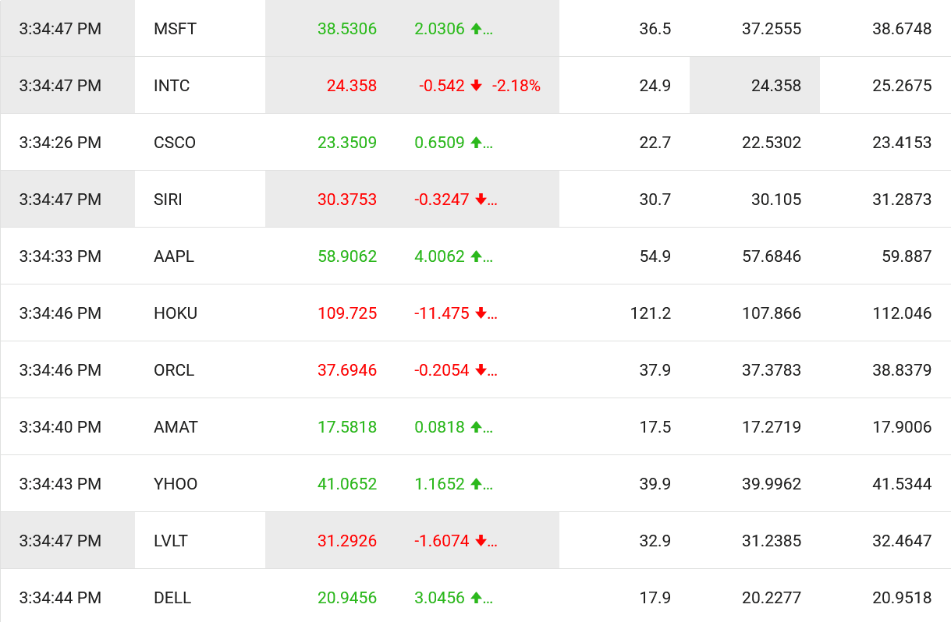Click the red down arrow in LVLT row
The image size is (951, 622).
481,541
